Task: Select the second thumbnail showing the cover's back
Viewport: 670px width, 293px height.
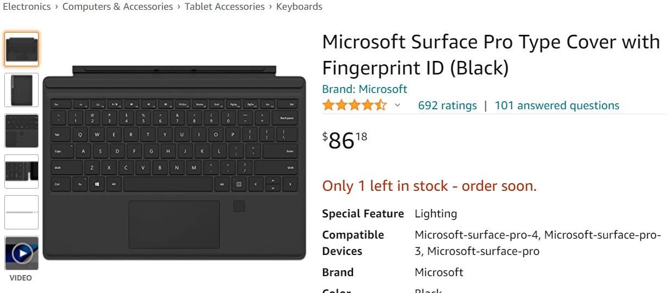Action: [22, 90]
